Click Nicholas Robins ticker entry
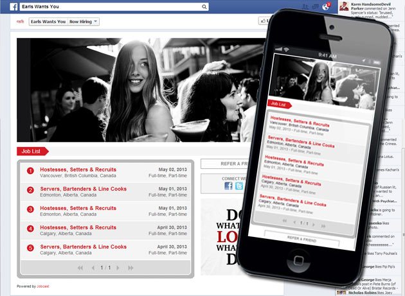The width and height of the screenshot is (405, 296). 371,293
